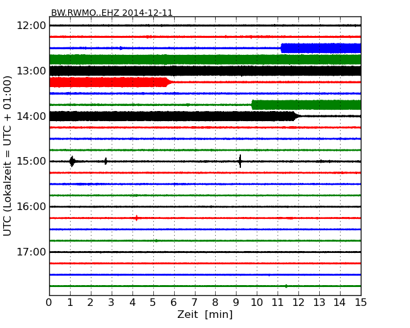Click x-axis tick label 0

tap(49, 303)
